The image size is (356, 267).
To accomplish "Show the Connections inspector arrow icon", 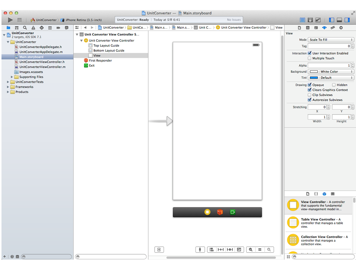I will tap(341, 28).
